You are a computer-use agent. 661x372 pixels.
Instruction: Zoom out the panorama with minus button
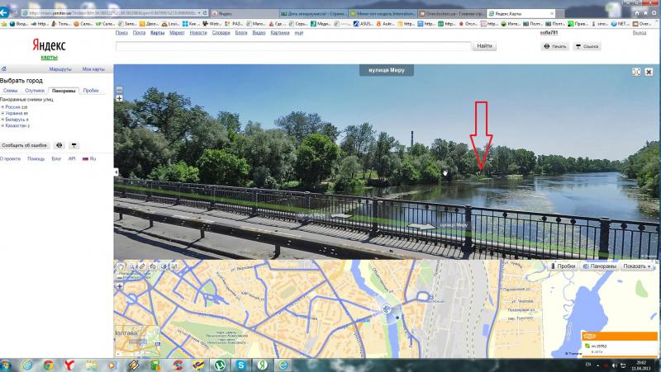click(x=119, y=89)
